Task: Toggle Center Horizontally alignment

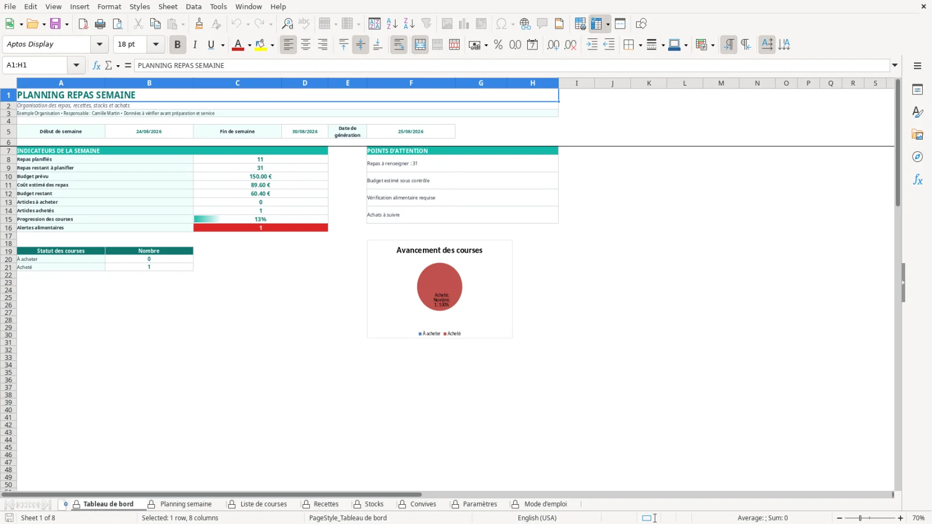Action: (305, 45)
